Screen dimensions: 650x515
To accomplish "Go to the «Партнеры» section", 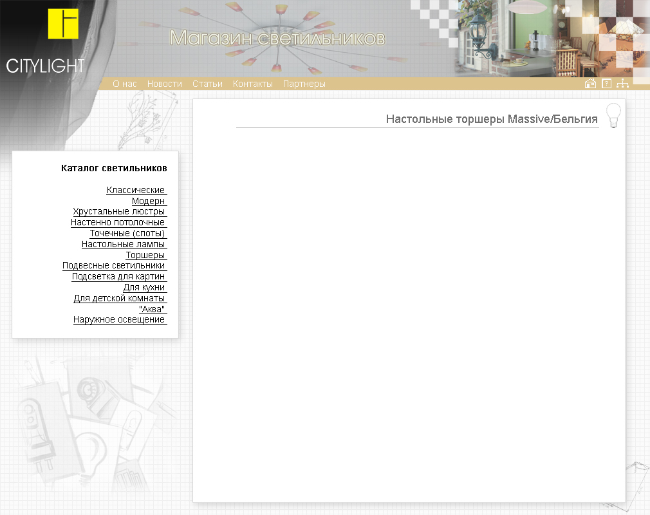I will click(x=304, y=84).
